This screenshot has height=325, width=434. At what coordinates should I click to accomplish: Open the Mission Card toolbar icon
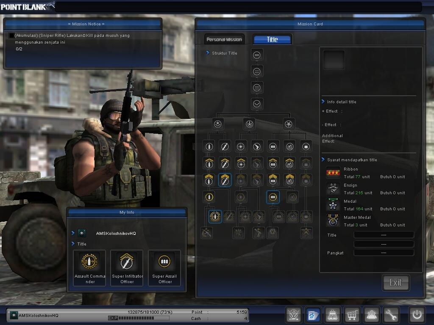(313, 315)
